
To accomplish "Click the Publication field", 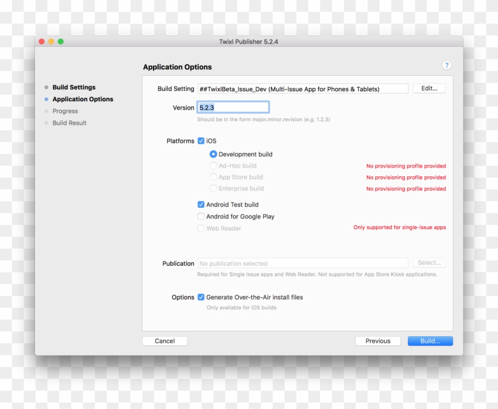I will coord(302,263).
